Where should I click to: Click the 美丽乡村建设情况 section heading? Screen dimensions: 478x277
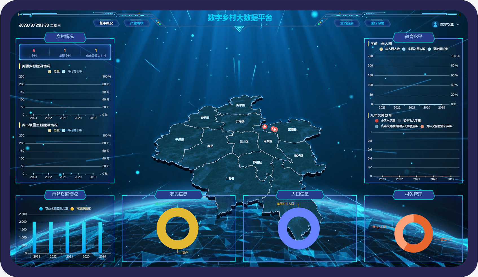[36, 66]
